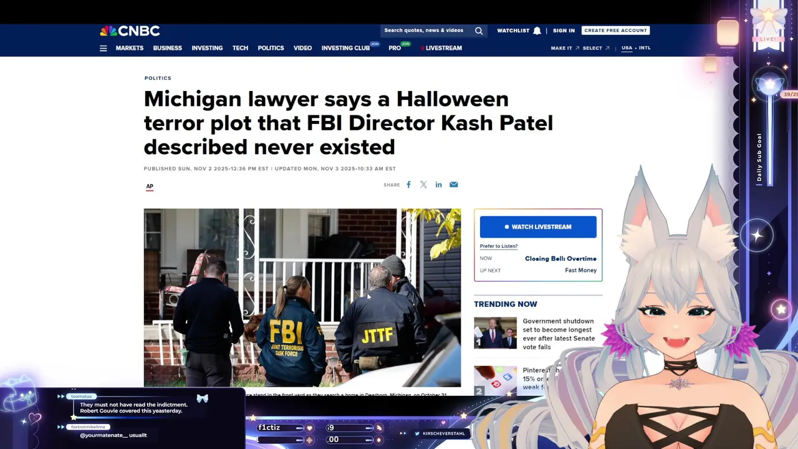
Task: Open the Markets menu
Action: [x=130, y=48]
